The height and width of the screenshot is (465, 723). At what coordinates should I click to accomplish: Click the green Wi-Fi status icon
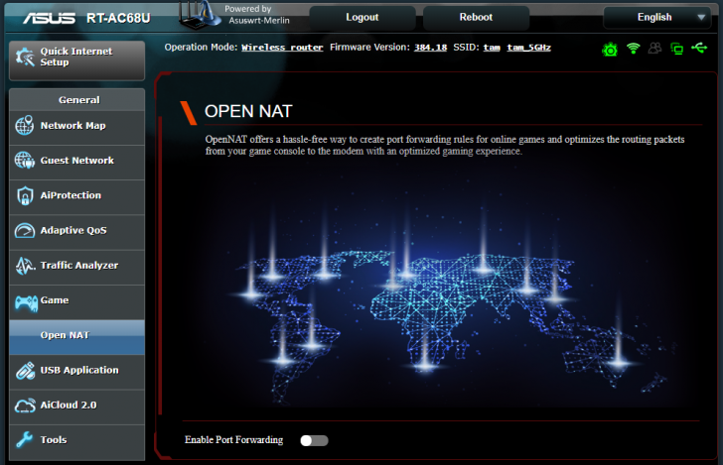[633, 48]
